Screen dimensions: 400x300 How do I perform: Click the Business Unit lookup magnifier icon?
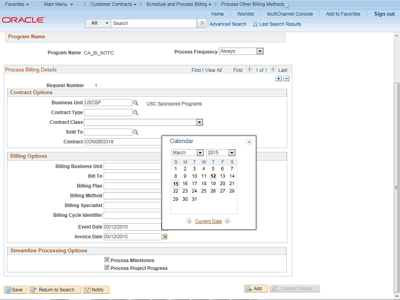tap(136, 102)
